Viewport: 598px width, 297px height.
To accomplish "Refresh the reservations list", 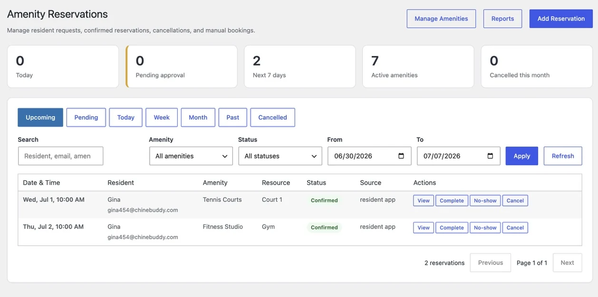I will coord(563,156).
